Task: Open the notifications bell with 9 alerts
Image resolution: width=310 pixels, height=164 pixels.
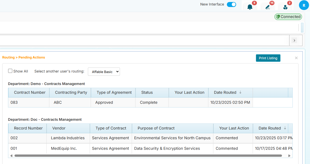Action: click(x=250, y=7)
